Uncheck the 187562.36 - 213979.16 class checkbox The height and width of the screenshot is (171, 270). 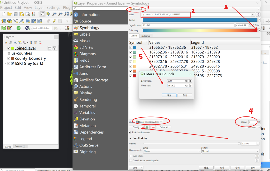pyautogui.click(x=131, y=52)
